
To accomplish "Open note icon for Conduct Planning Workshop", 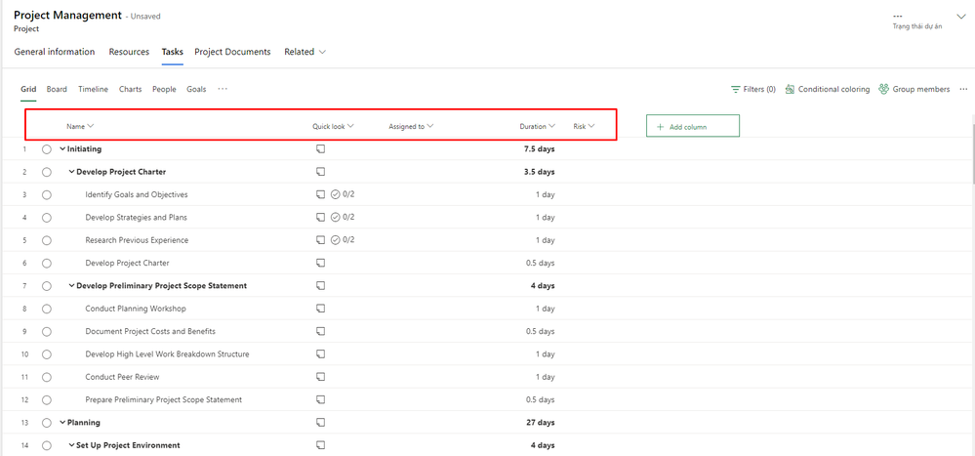I will [320, 308].
